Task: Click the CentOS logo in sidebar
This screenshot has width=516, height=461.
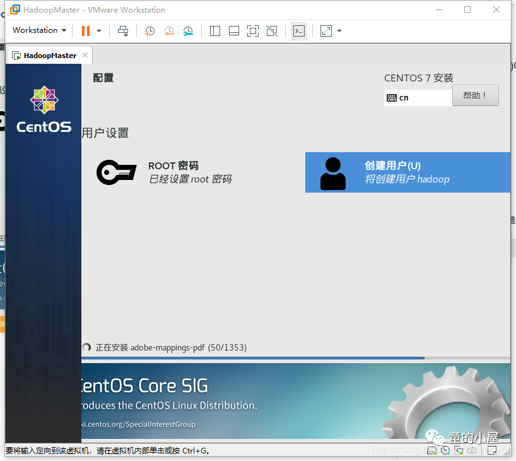Action: [x=44, y=109]
